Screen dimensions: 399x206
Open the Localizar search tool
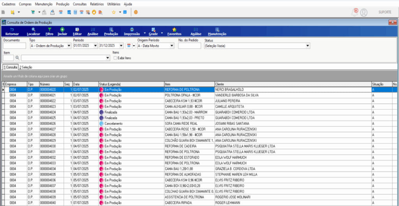[34, 31]
